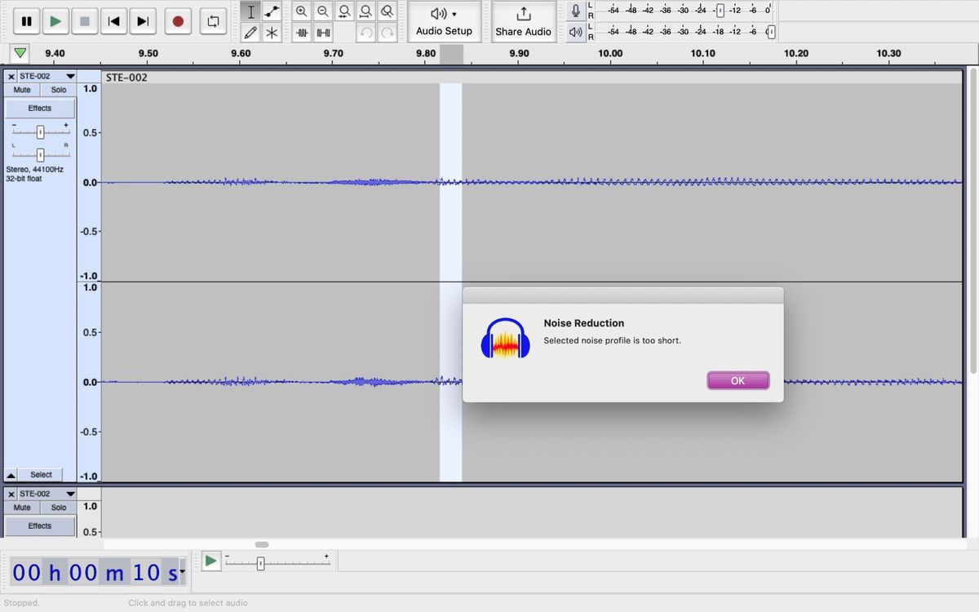Screen dimensions: 979x612
Task: Click the Zoom Out magnifier icon
Action: (x=322, y=11)
